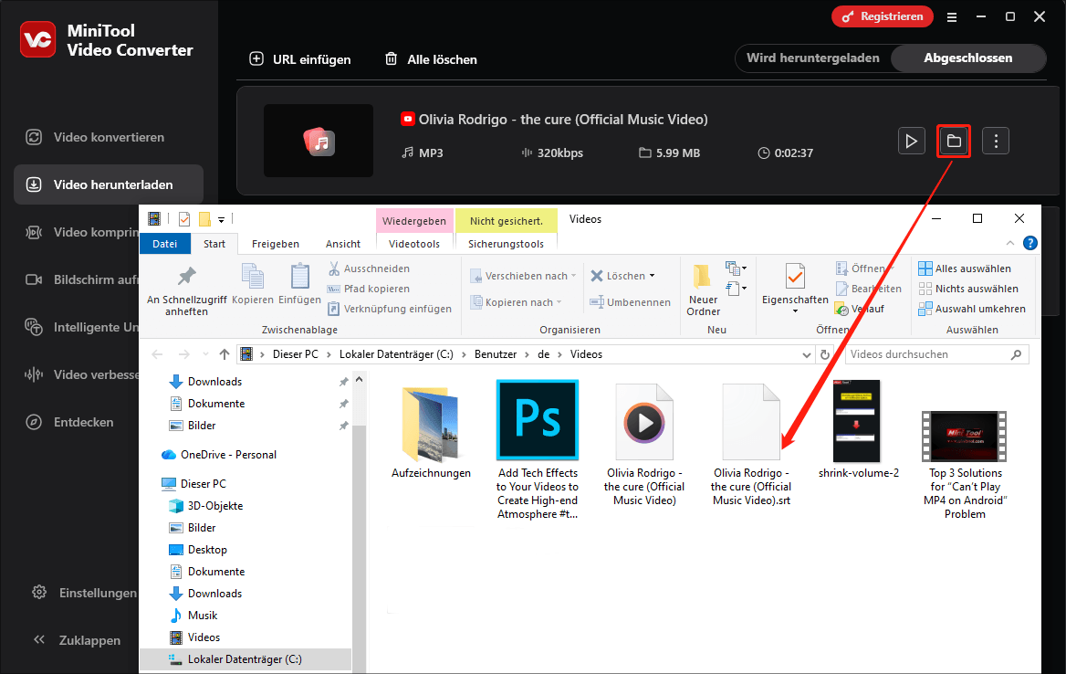
Task: Select Top 3 Solutions video file
Action: 965,465
